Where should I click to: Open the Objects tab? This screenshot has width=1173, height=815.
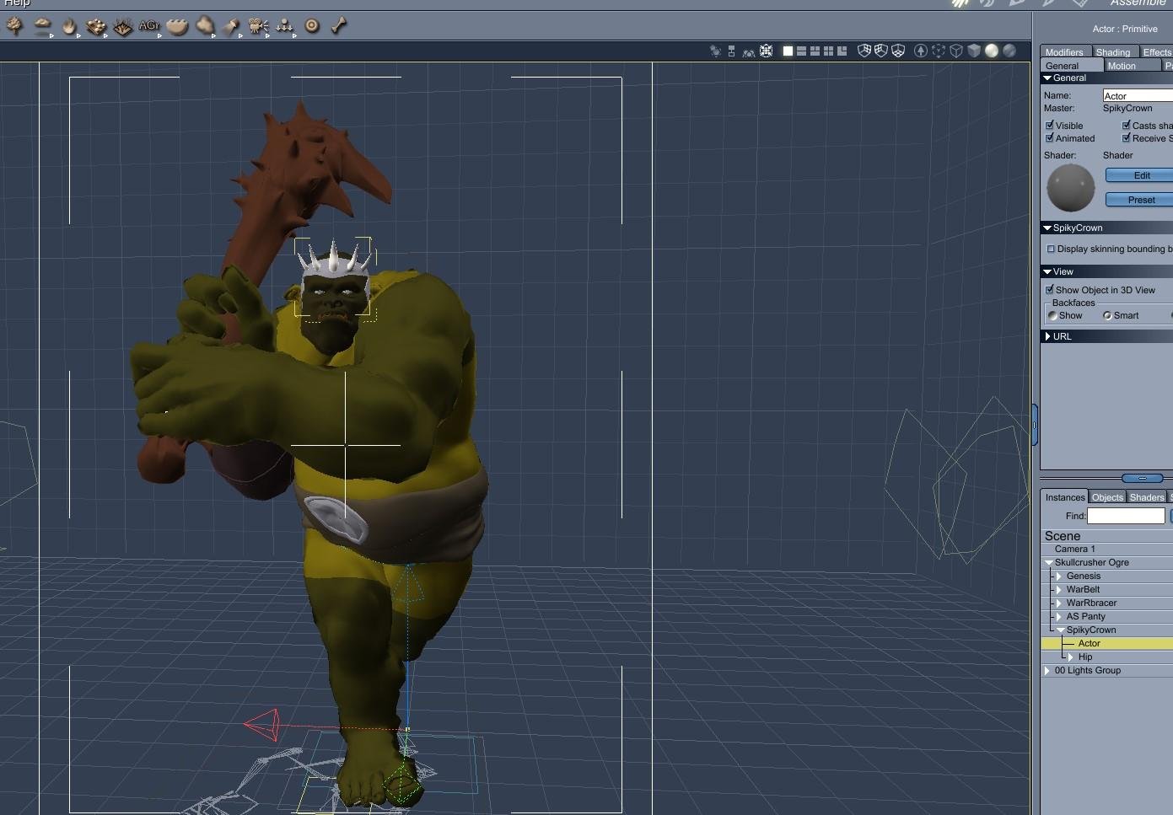click(x=1108, y=497)
